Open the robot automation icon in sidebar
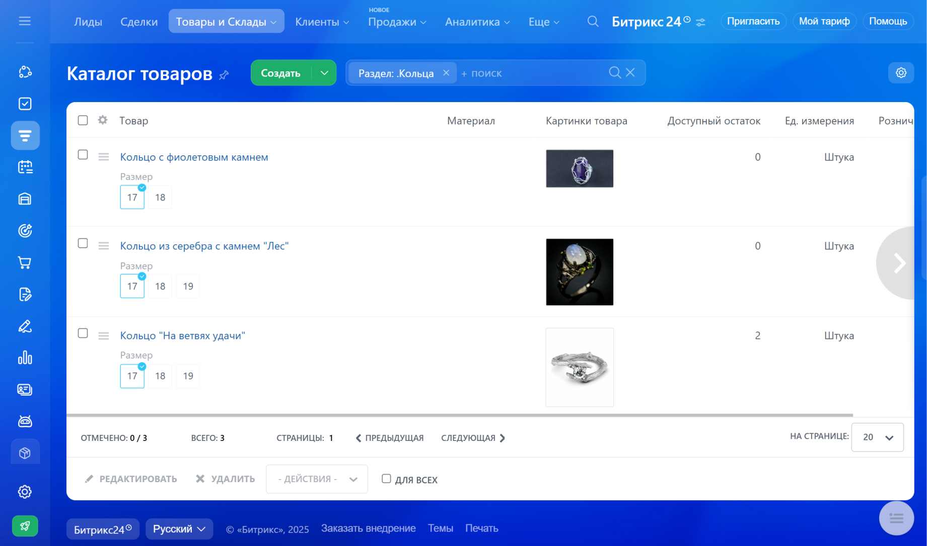 coord(25,421)
